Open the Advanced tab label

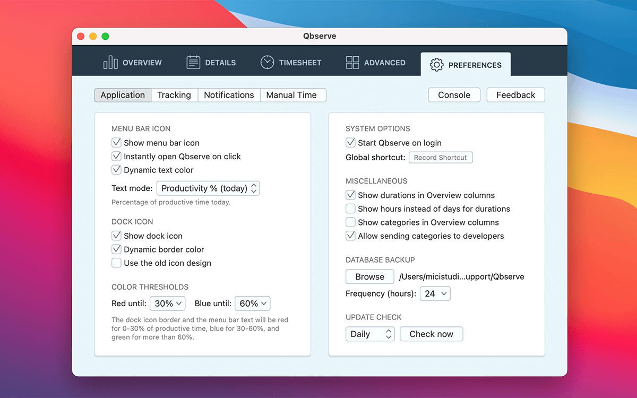(385, 63)
